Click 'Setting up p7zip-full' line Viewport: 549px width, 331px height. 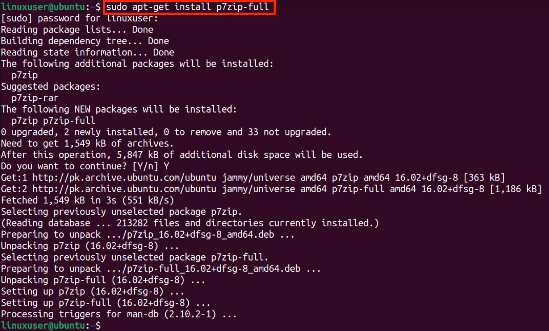click(x=106, y=303)
